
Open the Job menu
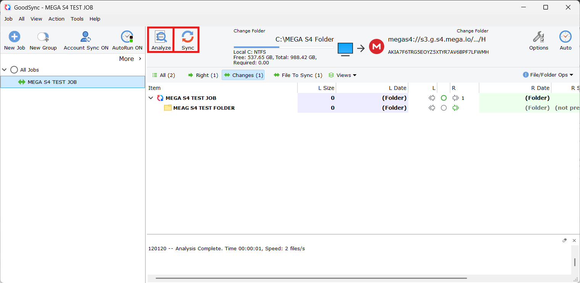8,19
